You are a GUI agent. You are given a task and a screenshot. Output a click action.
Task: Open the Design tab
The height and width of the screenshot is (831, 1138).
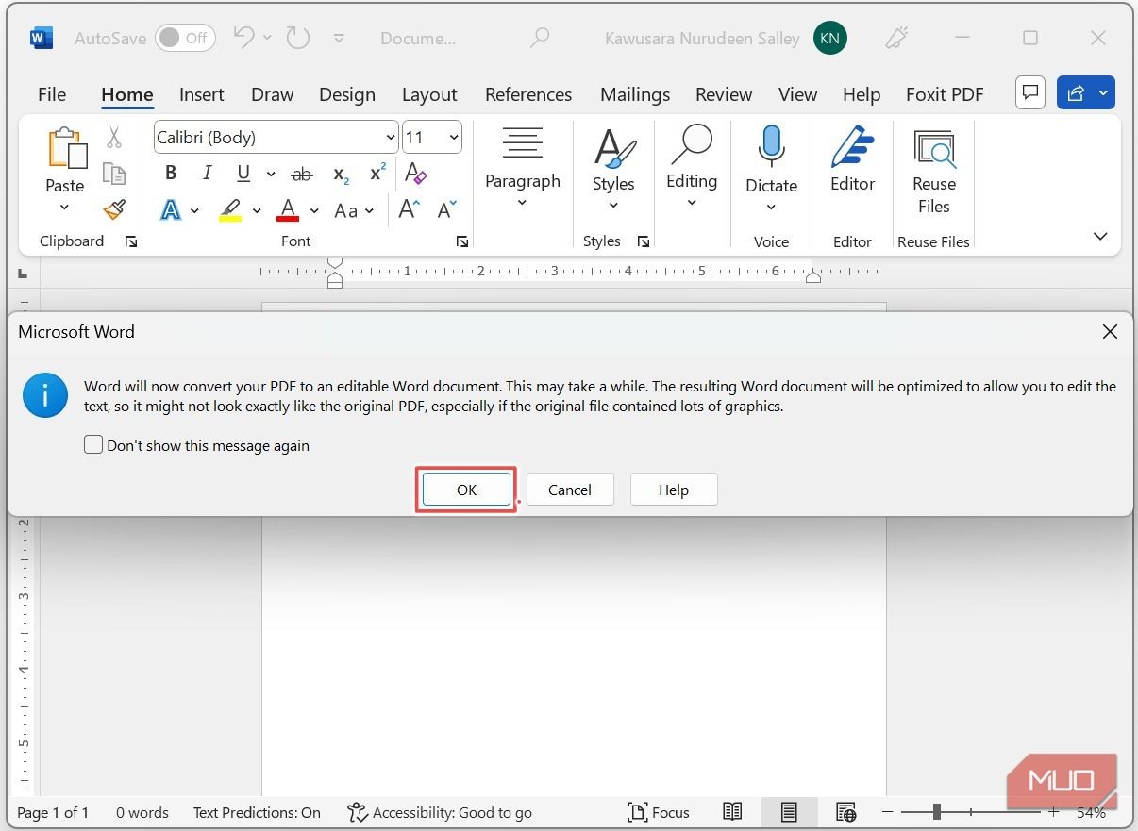347,94
